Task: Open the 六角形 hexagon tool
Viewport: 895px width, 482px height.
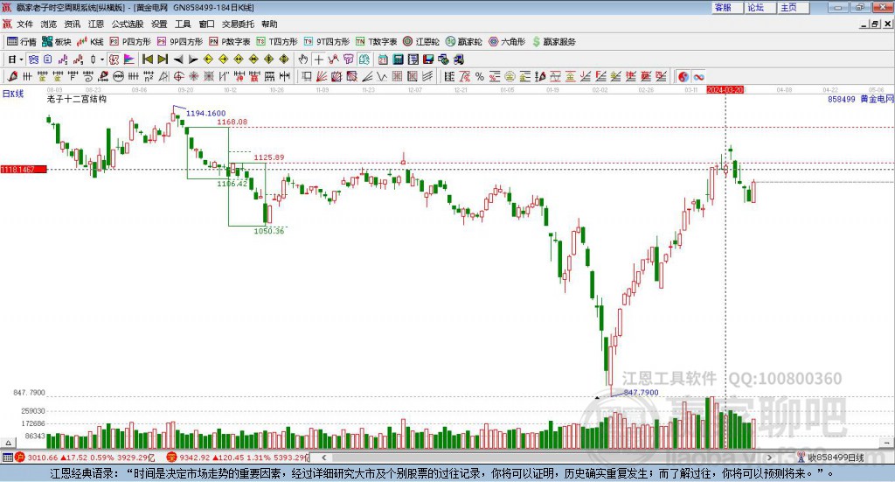Action: pos(507,42)
